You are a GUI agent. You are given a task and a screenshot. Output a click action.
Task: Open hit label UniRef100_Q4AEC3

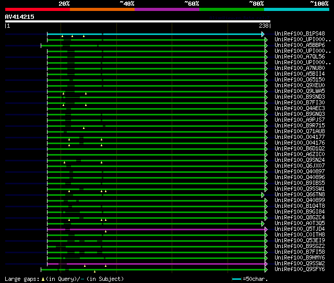tap(300, 109)
